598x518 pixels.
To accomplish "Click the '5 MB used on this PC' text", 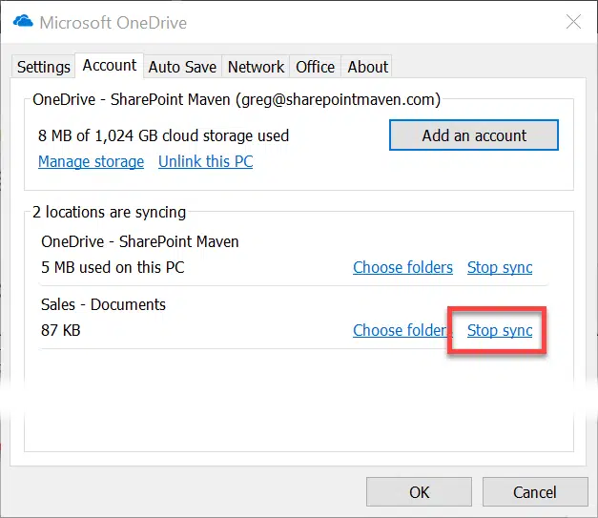I will (x=113, y=267).
